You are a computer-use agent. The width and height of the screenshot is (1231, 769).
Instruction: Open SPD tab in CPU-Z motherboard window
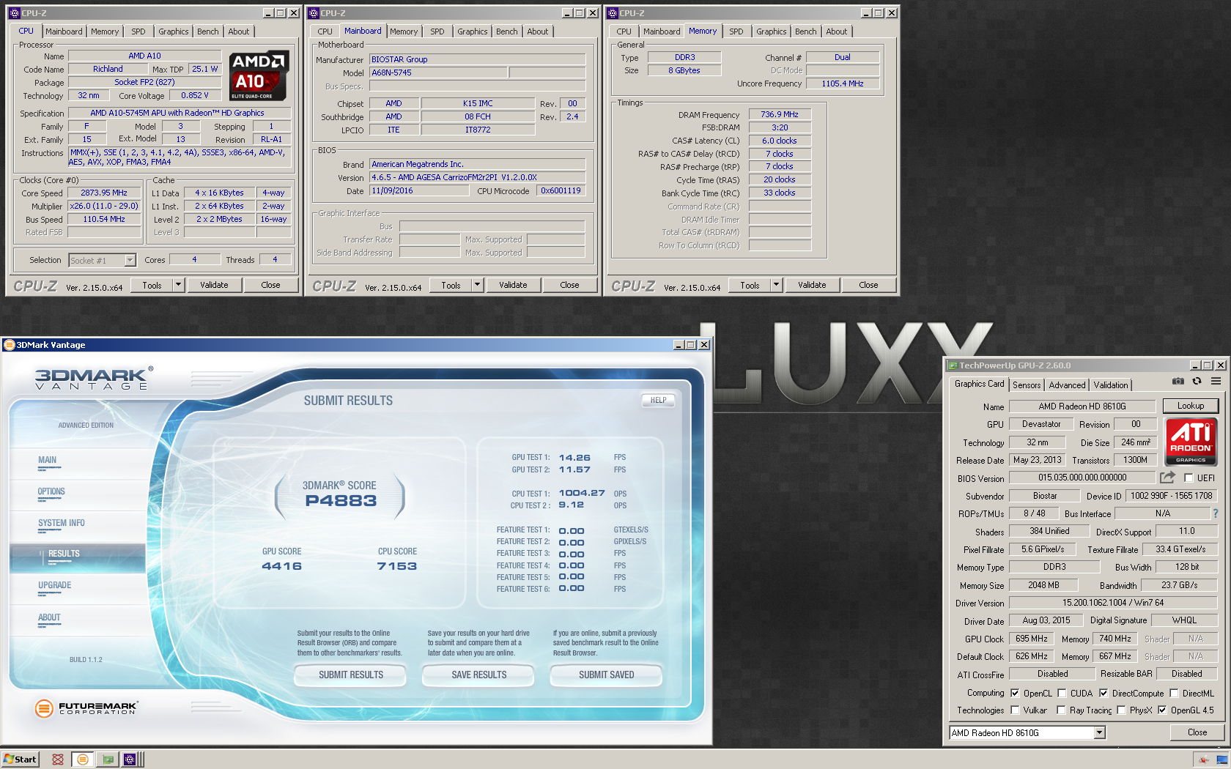437,31
